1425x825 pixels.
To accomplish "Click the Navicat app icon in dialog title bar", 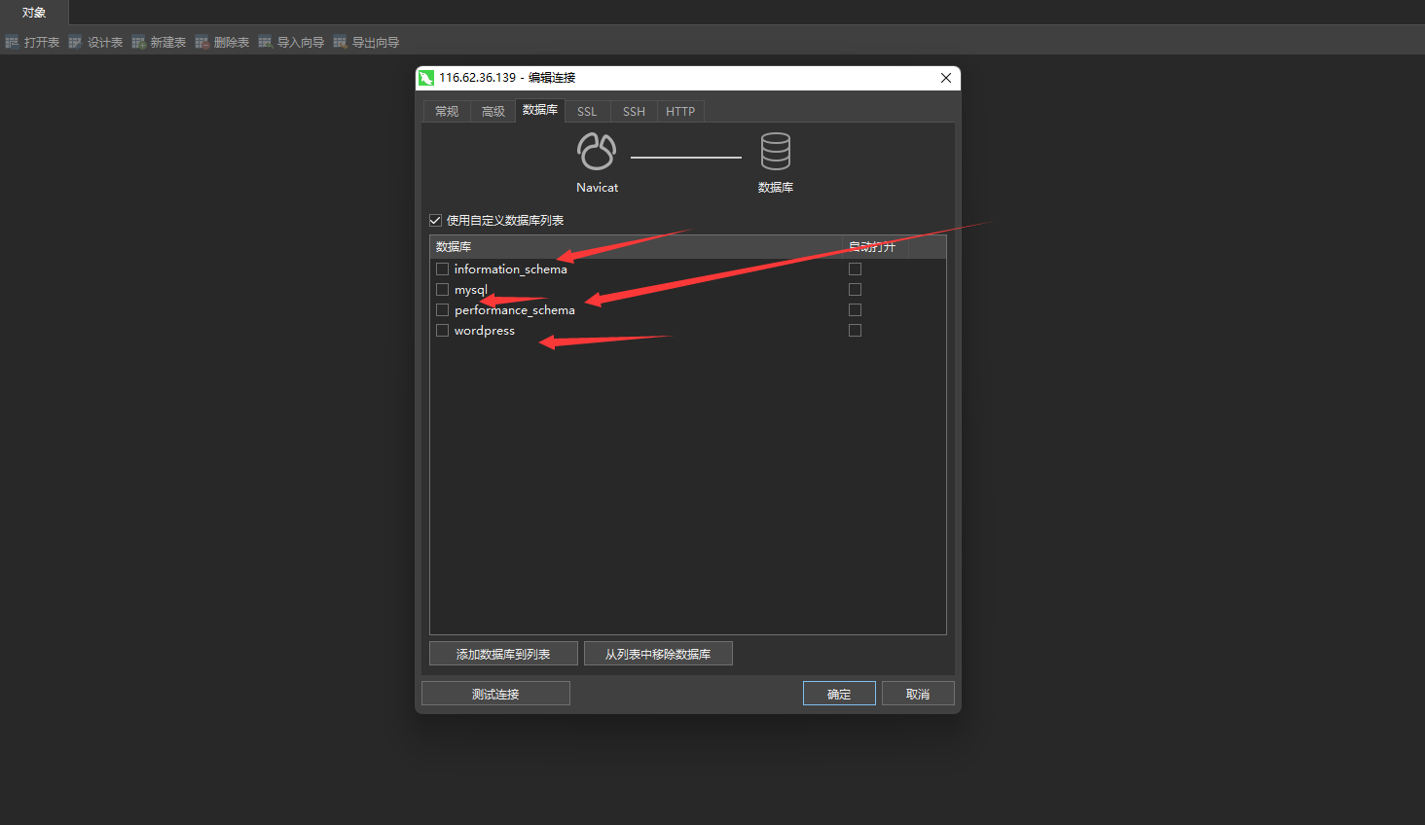I will pos(426,78).
